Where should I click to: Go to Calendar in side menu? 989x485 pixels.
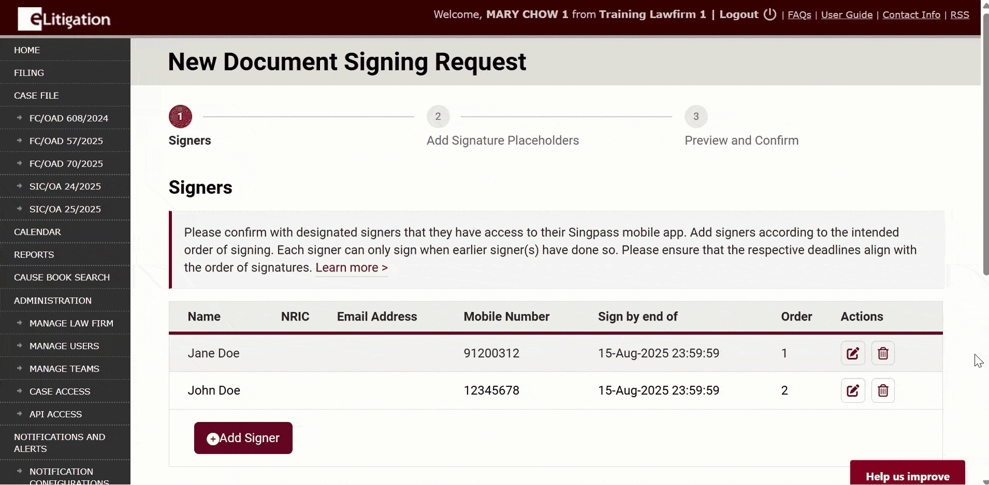tap(37, 232)
